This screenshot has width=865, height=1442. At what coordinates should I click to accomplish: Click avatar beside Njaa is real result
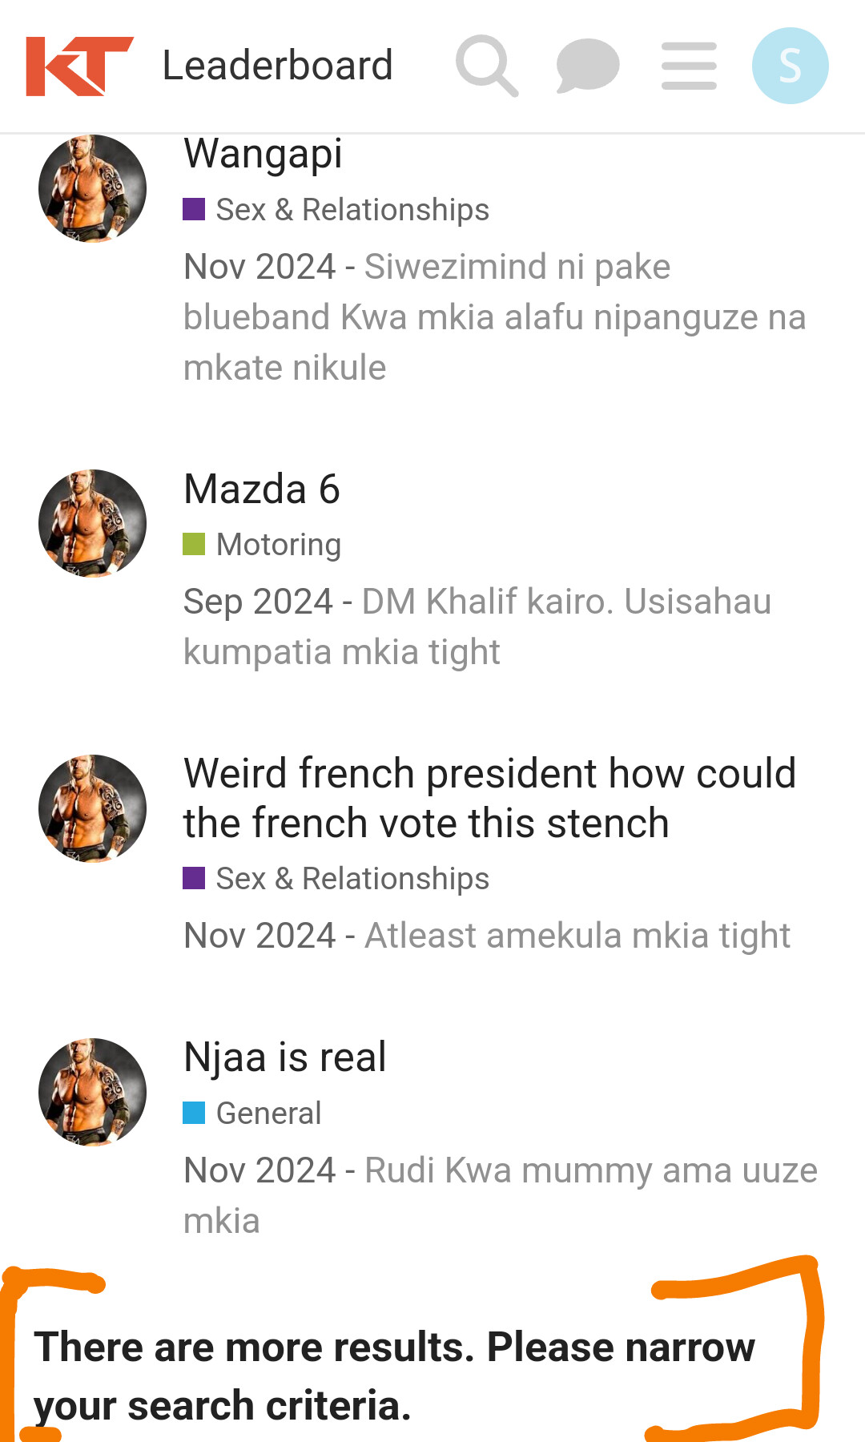[x=93, y=1093]
